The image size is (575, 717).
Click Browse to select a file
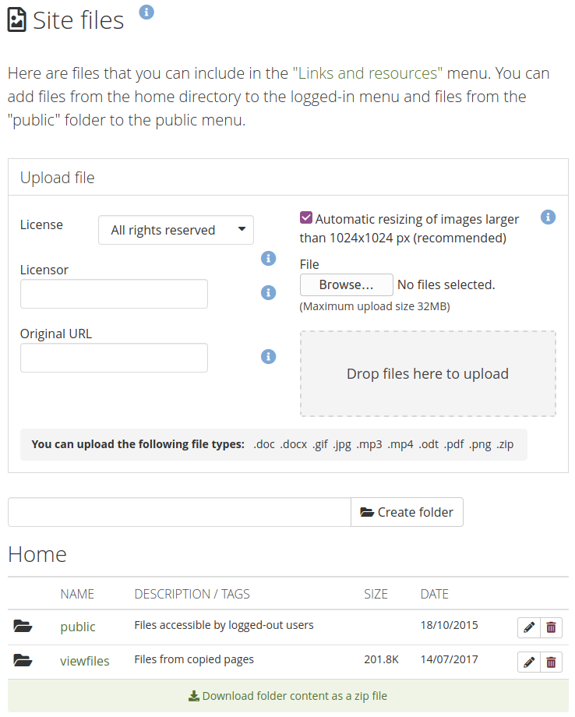[x=345, y=284]
